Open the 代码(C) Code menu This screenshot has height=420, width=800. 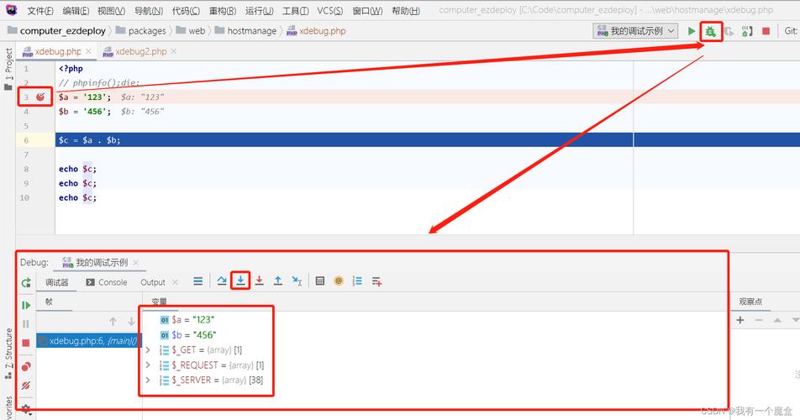pos(186,11)
